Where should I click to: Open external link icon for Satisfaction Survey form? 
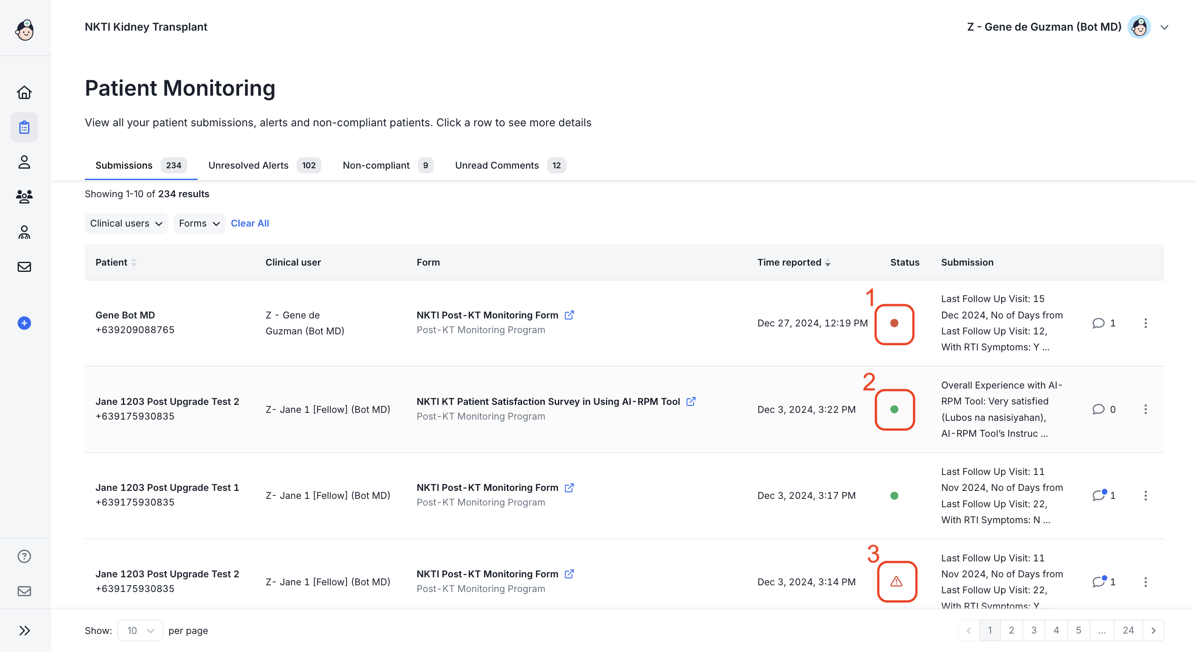pyautogui.click(x=691, y=401)
